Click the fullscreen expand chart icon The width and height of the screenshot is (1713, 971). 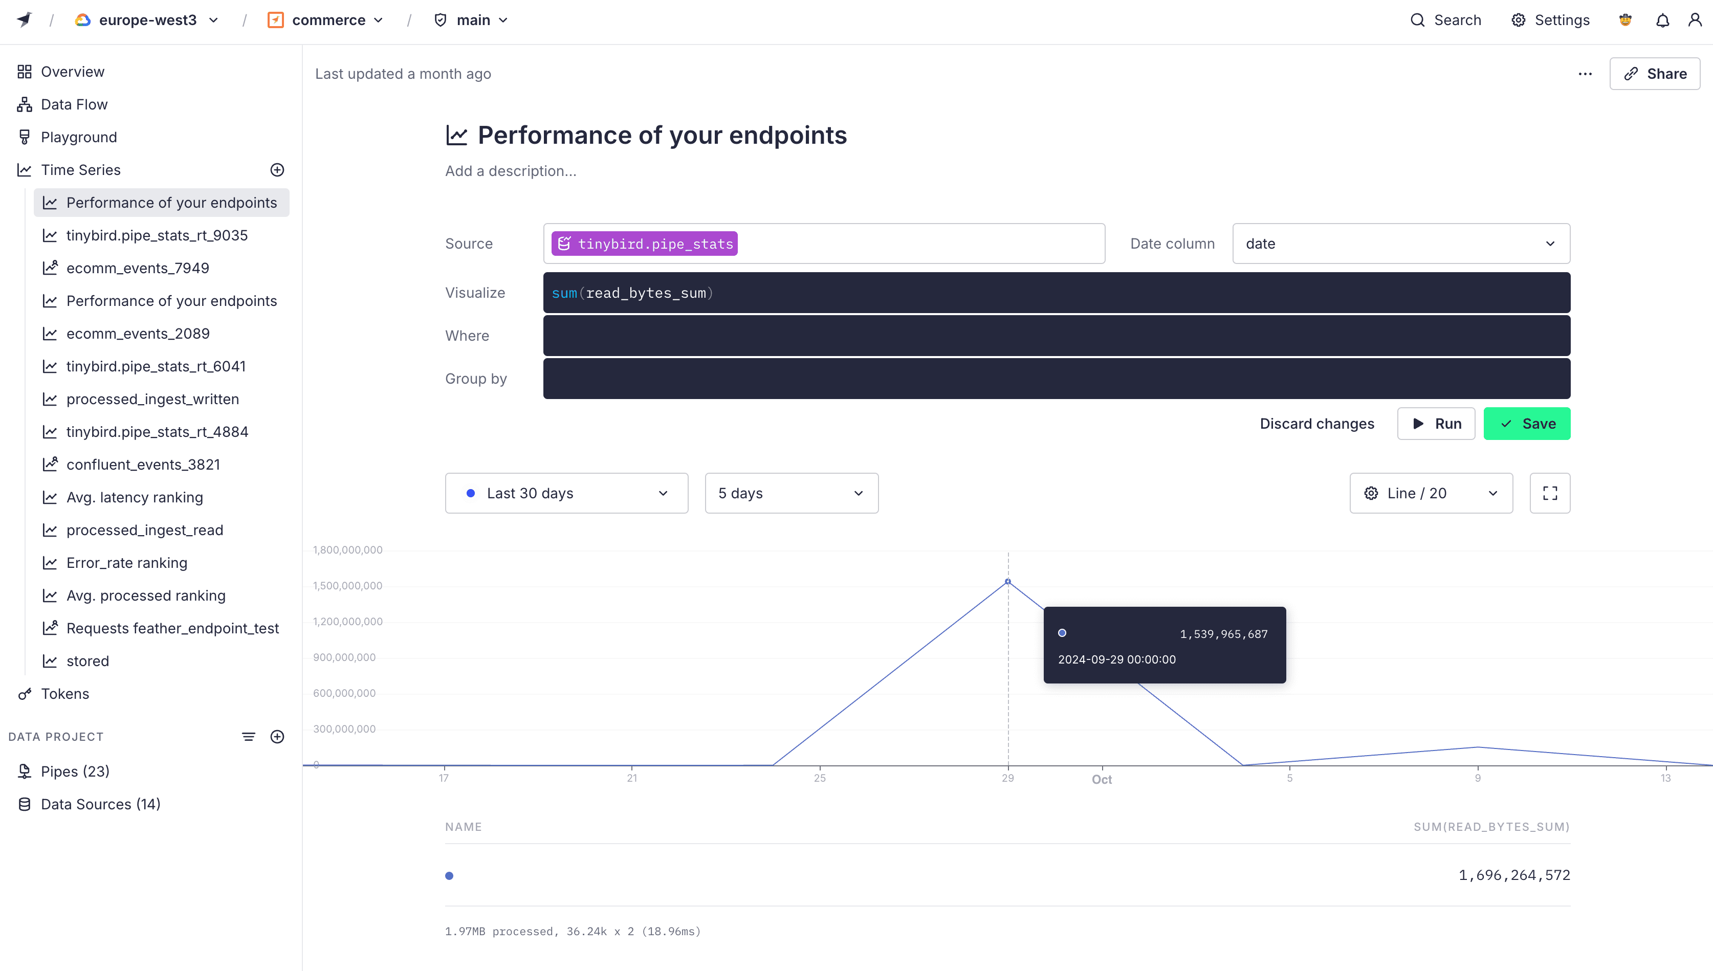1549,493
